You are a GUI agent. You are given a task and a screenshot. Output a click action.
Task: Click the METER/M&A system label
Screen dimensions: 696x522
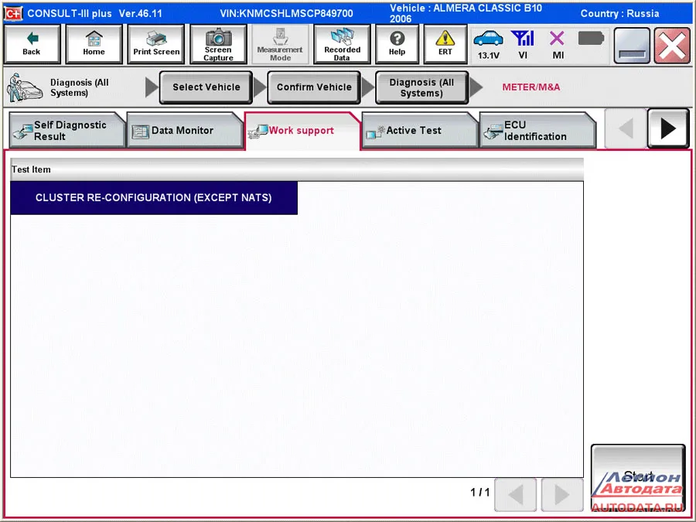[x=531, y=87]
